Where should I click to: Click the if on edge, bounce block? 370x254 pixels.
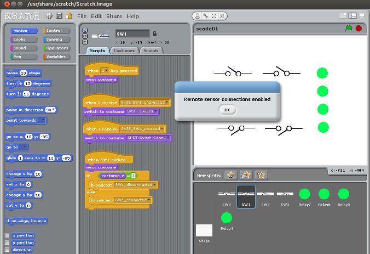pos(26,221)
